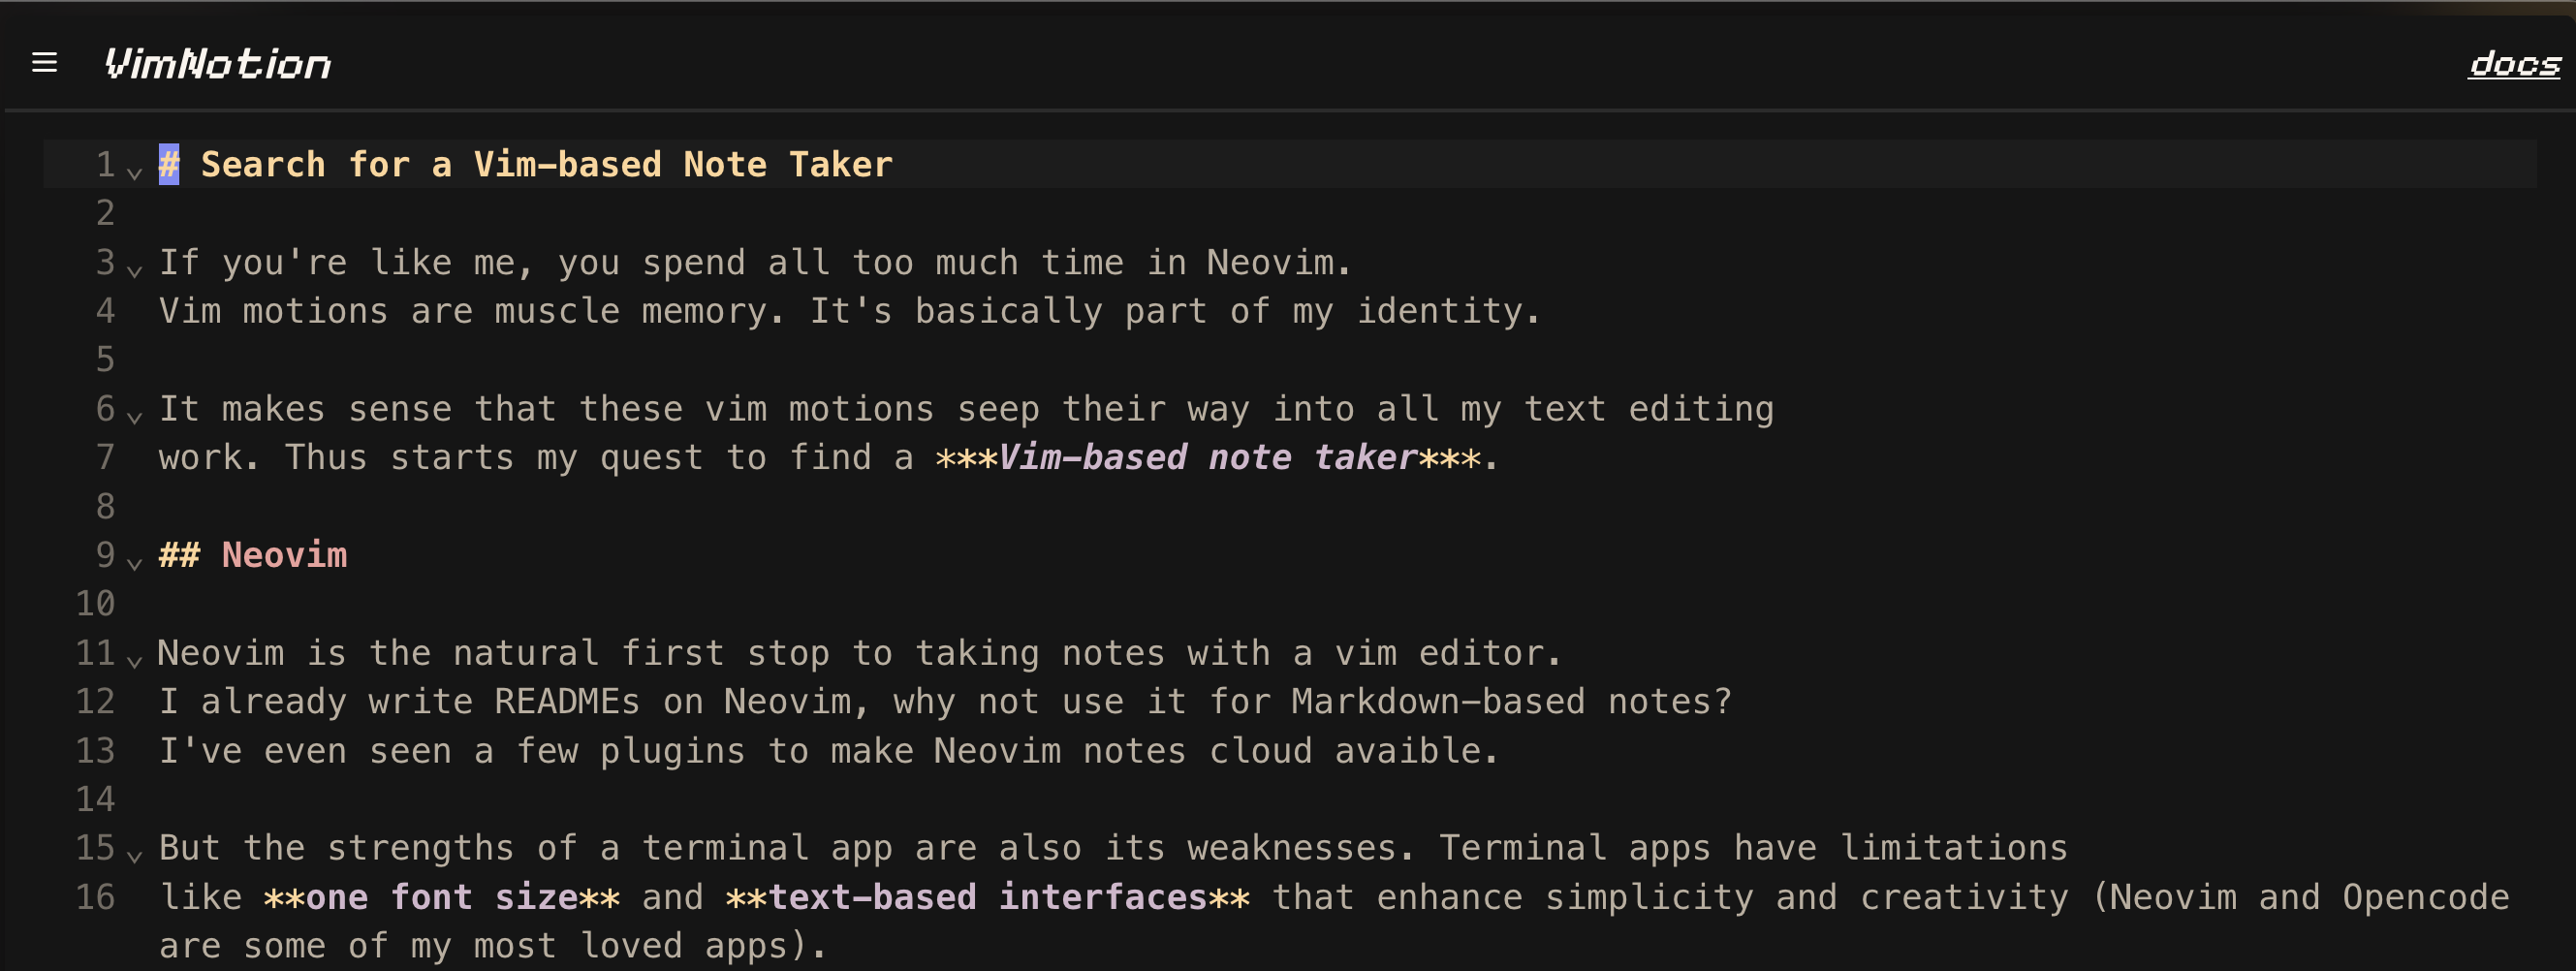
Task: Open the hamburger menu
Action: pyautogui.click(x=44, y=63)
